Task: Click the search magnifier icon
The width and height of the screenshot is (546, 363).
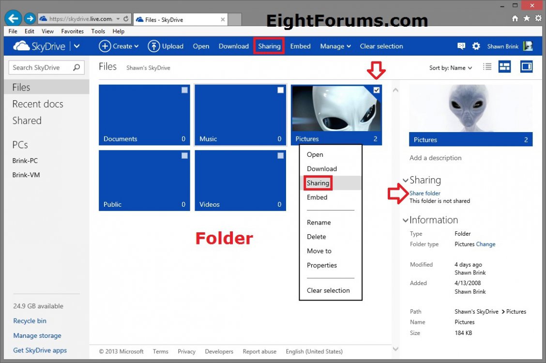Action: click(76, 67)
